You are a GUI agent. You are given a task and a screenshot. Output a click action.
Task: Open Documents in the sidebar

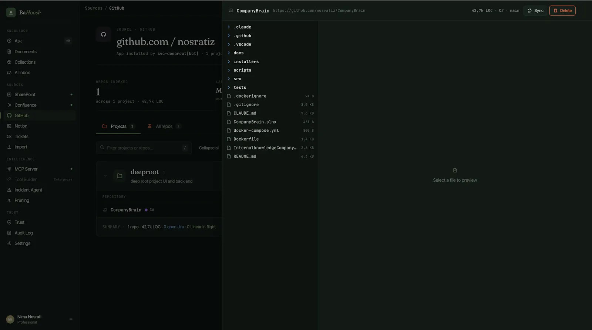click(40, 52)
